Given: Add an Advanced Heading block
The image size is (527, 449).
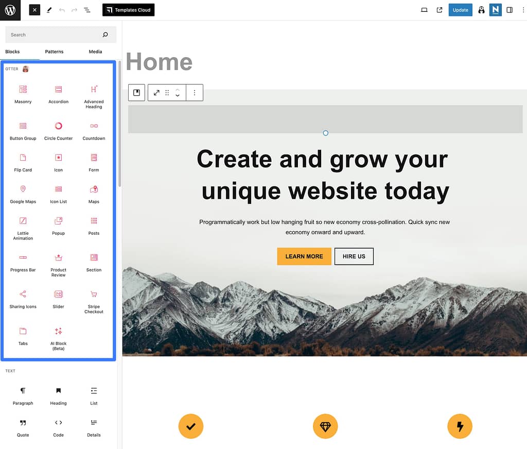Looking at the screenshot, I should [x=94, y=97].
